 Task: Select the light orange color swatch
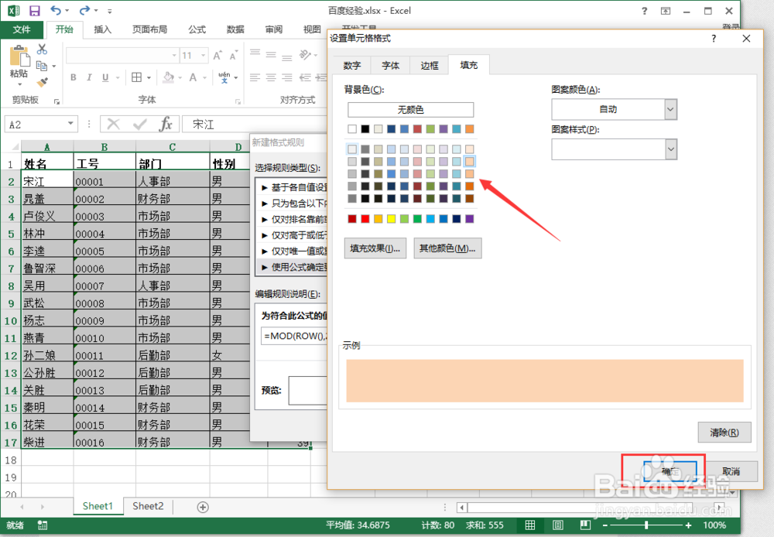pyautogui.click(x=469, y=162)
